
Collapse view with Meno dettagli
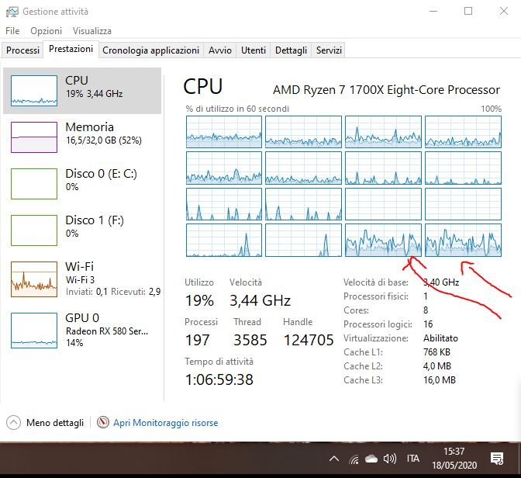[47, 423]
